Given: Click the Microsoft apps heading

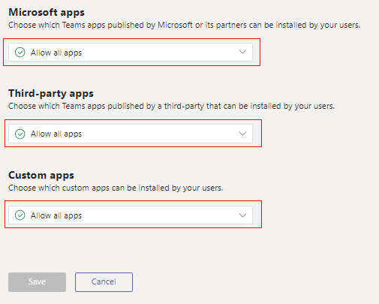Looking at the screenshot, I should (47, 13).
